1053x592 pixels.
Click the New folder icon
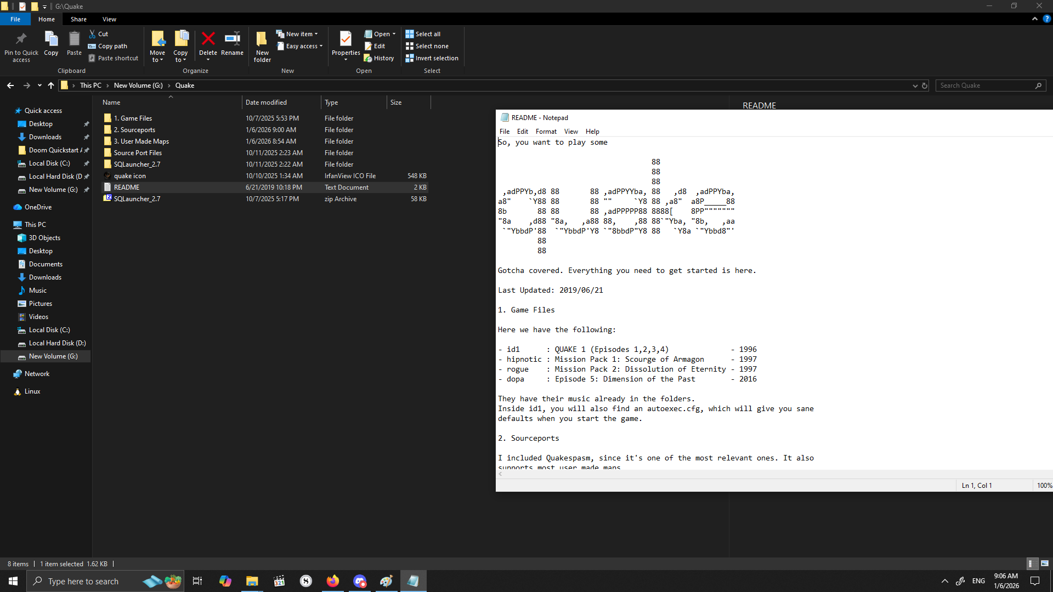(262, 39)
